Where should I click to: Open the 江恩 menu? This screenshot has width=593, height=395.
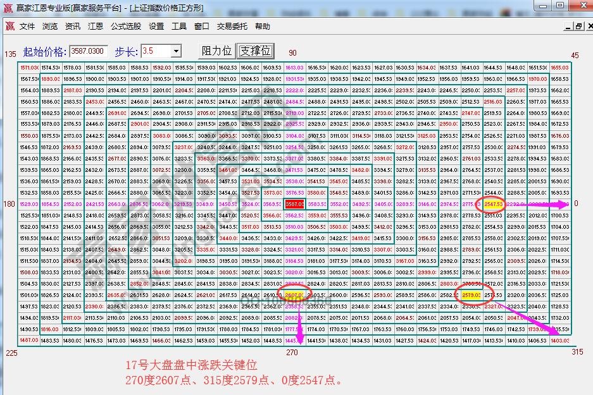[x=96, y=26]
